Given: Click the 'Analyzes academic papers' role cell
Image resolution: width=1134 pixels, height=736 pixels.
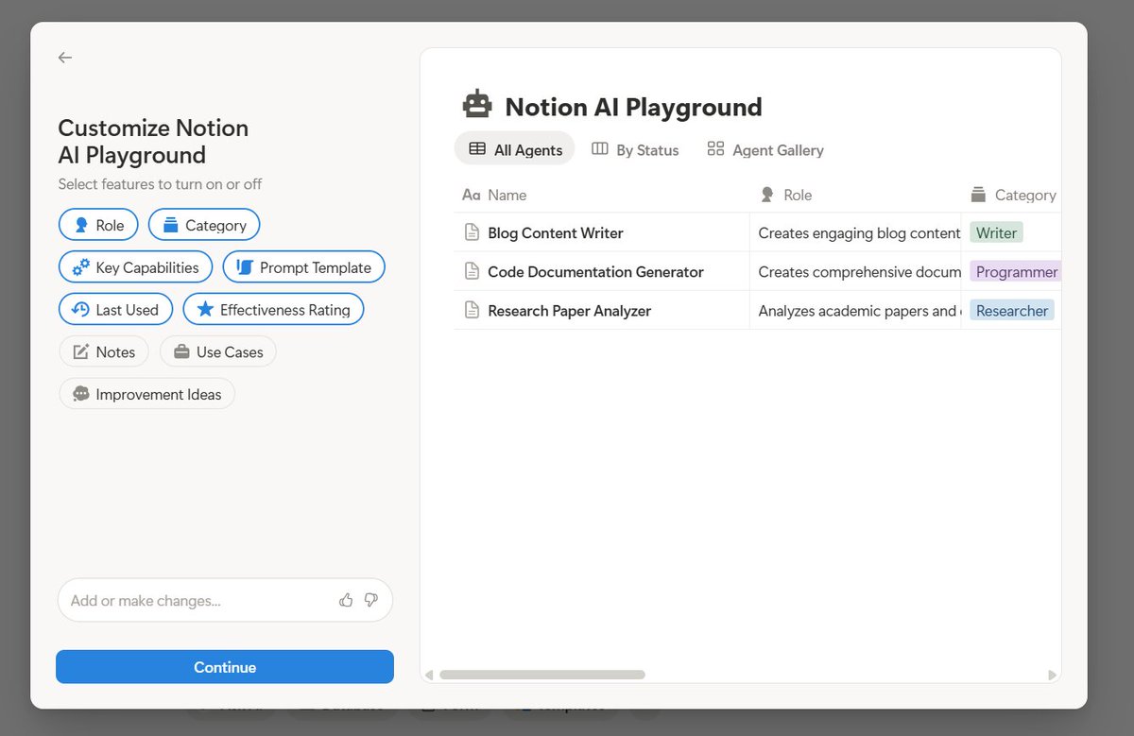Looking at the screenshot, I should (855, 310).
